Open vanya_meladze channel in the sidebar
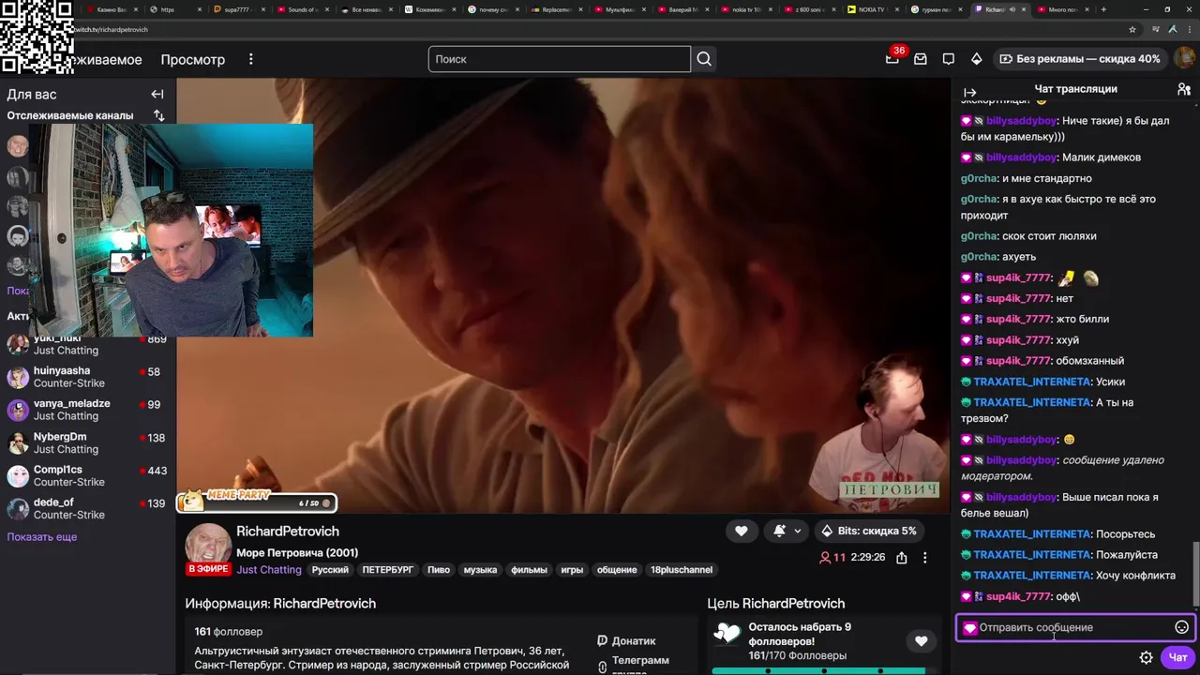The width and height of the screenshot is (1200, 675). click(x=86, y=410)
